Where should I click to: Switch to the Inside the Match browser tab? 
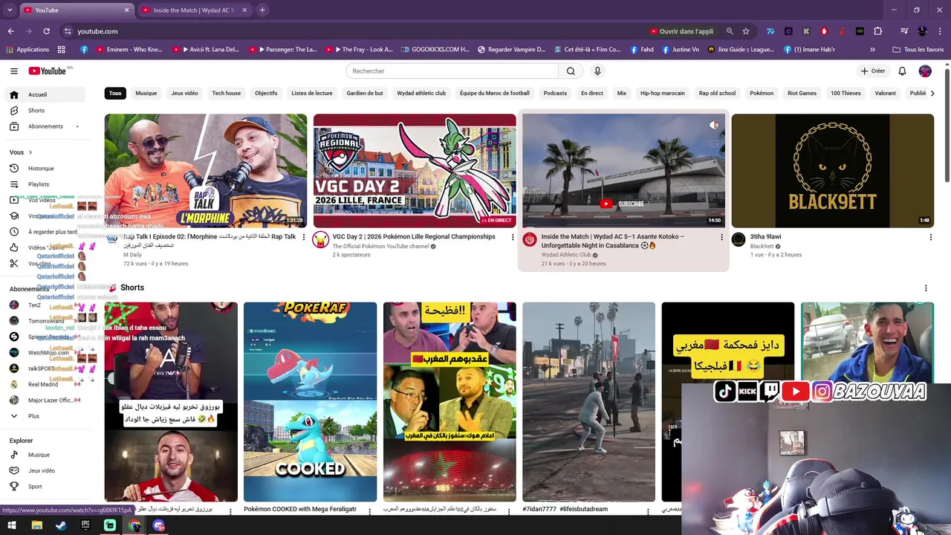point(193,10)
